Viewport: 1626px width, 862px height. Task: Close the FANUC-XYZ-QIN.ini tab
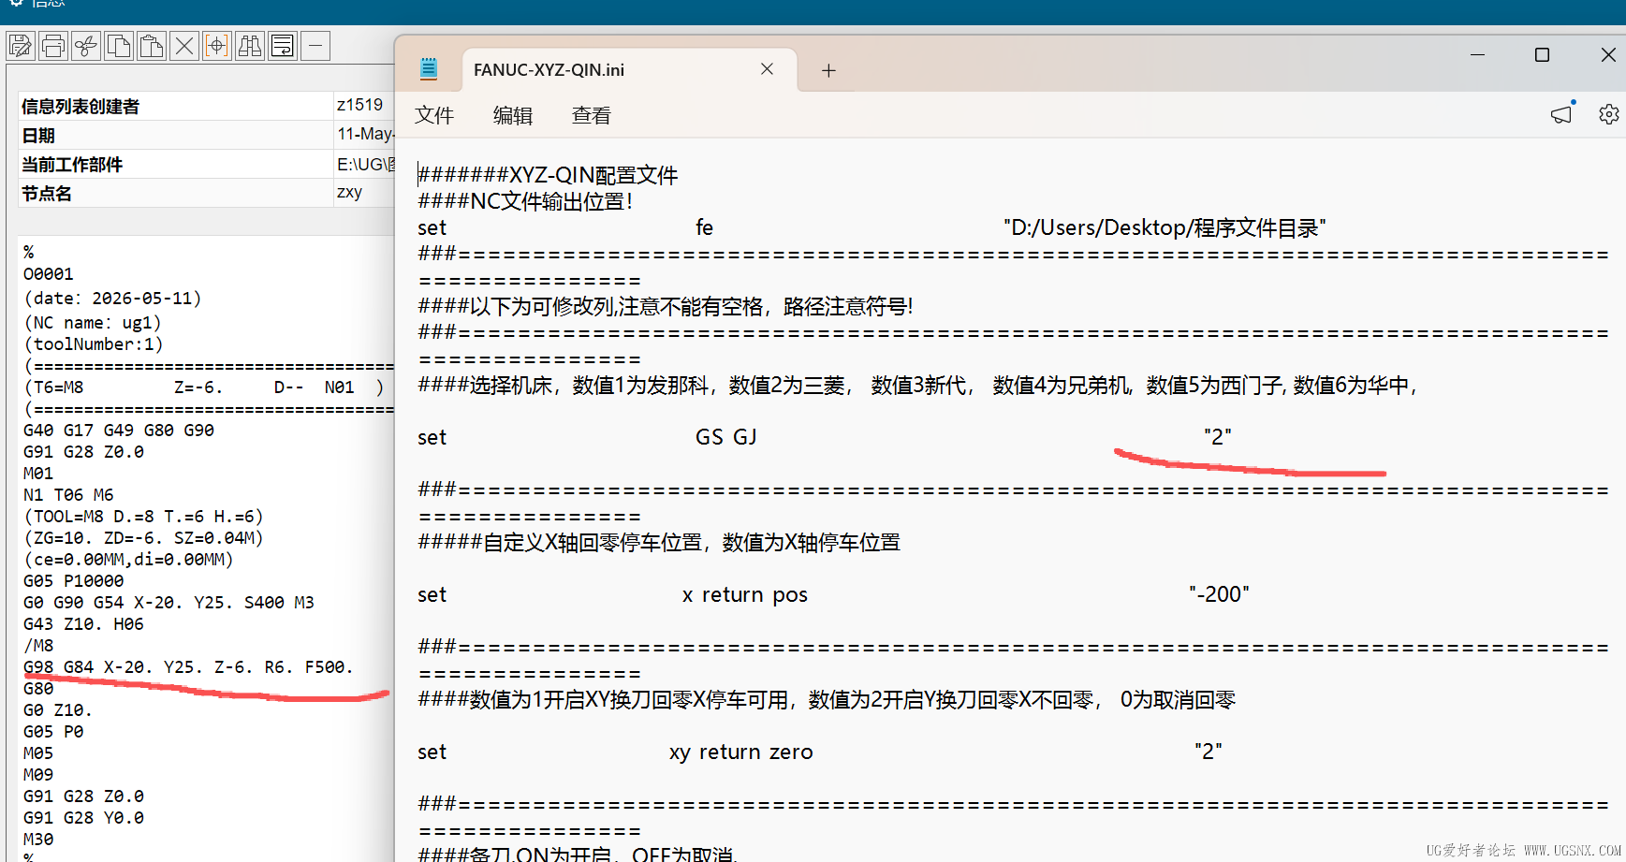tap(767, 69)
